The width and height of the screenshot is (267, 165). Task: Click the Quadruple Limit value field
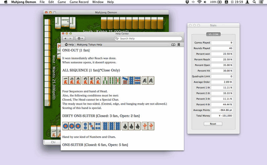pos(222,76)
